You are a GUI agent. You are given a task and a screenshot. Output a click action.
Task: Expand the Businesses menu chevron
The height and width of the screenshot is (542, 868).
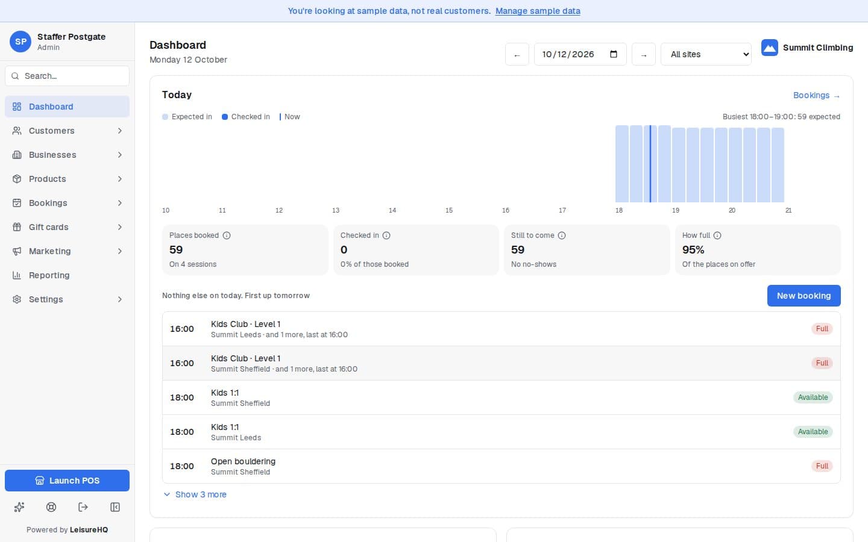[120, 155]
